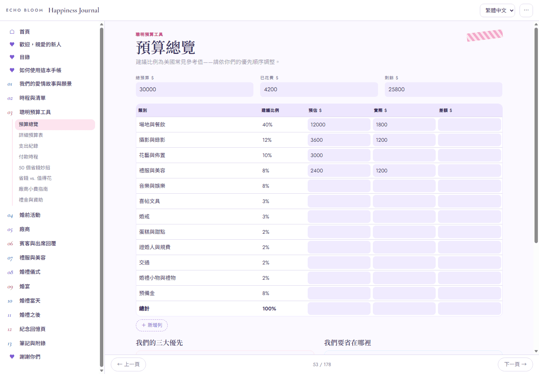Click the heart icon beside 如何使用這本手帳
Image resolution: width=539 pixels, height=374 pixels.
12,70
